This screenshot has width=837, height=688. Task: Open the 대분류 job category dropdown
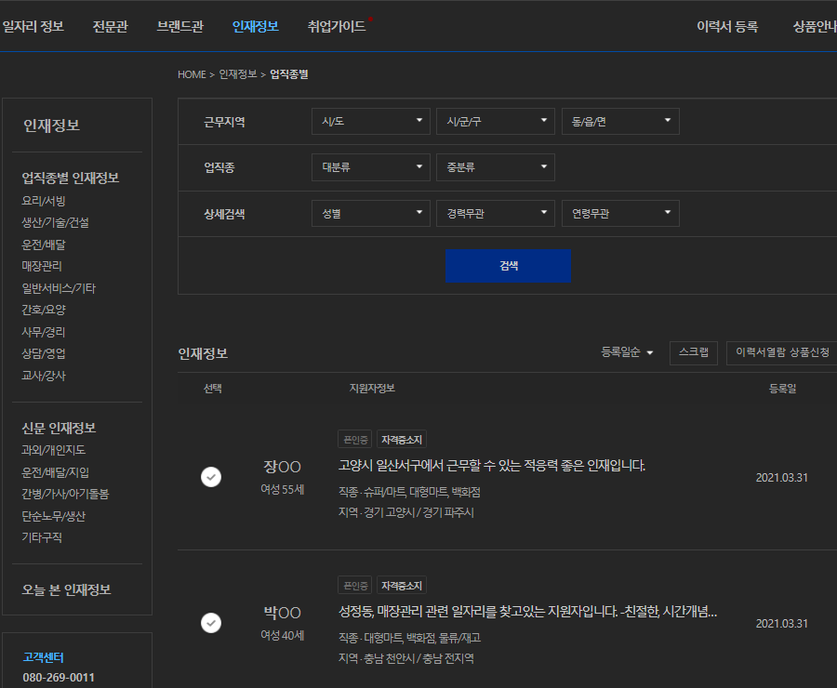pyautogui.click(x=370, y=167)
